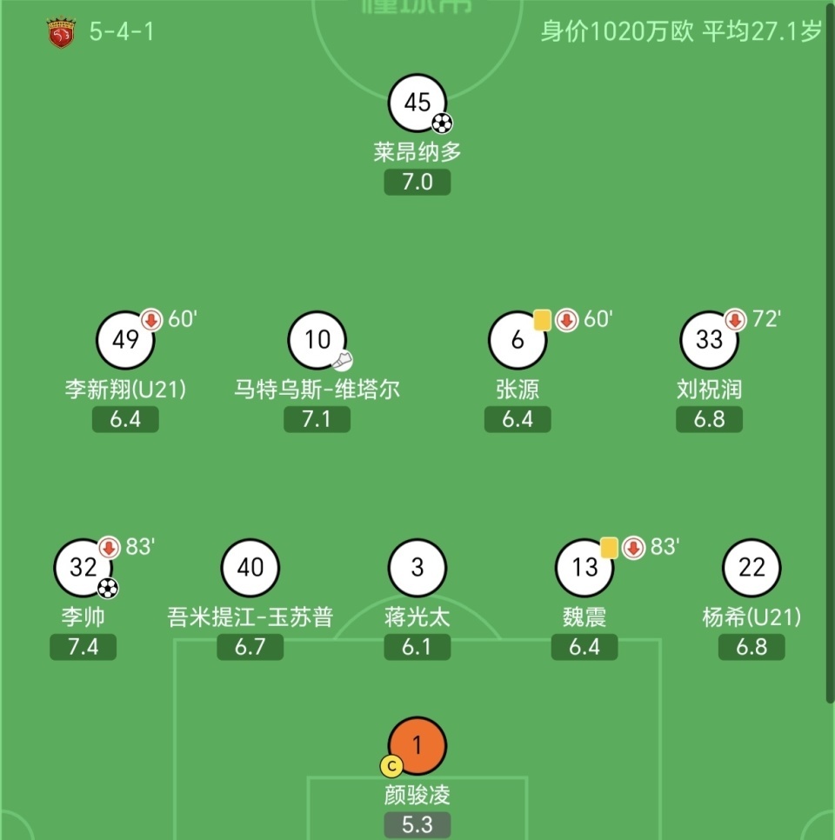Tap the squad value 身价1020万欧 text

[x=618, y=31]
